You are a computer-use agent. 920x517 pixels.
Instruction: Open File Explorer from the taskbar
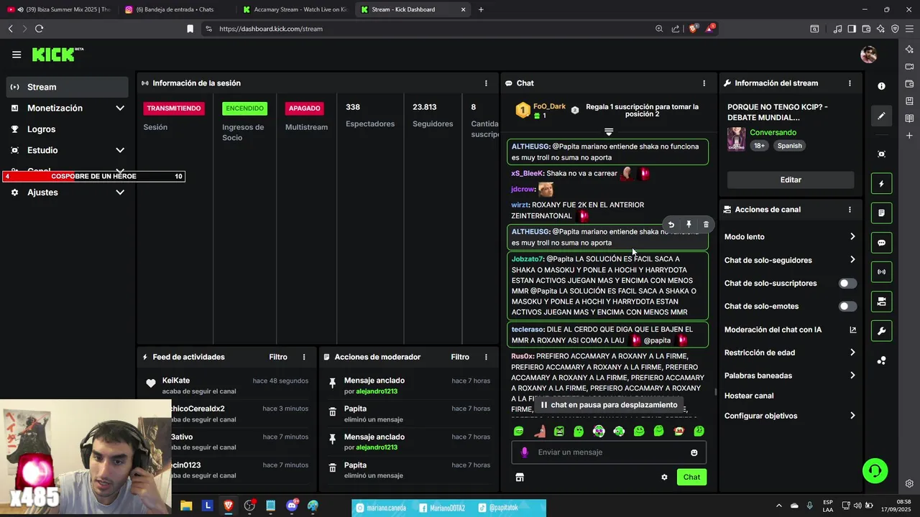coord(186,506)
